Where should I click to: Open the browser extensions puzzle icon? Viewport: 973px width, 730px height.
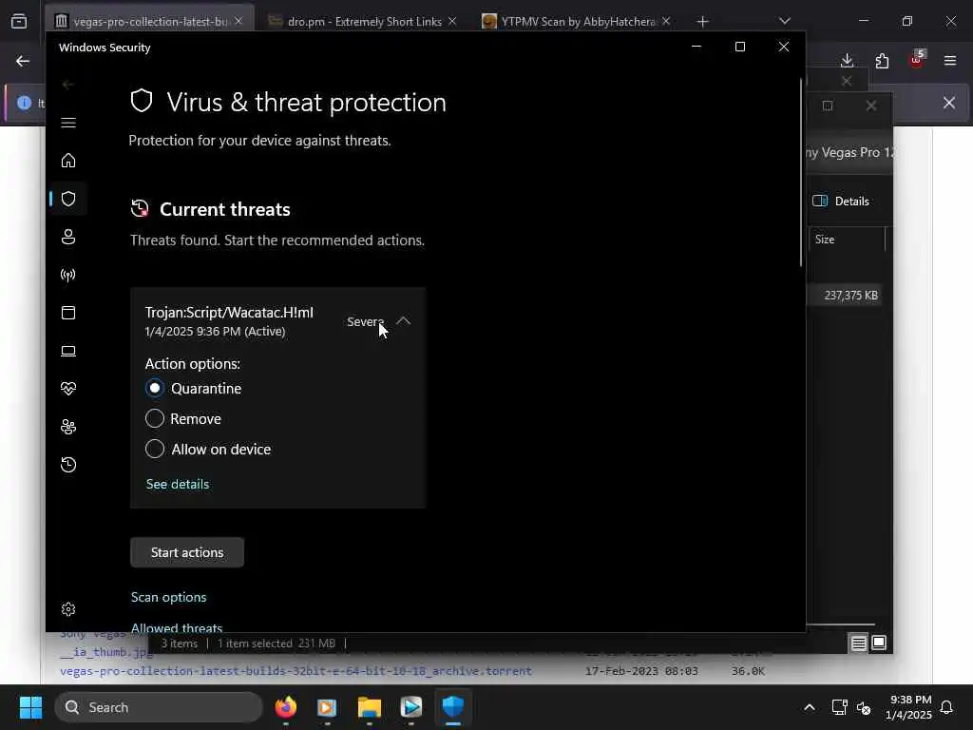tap(882, 61)
